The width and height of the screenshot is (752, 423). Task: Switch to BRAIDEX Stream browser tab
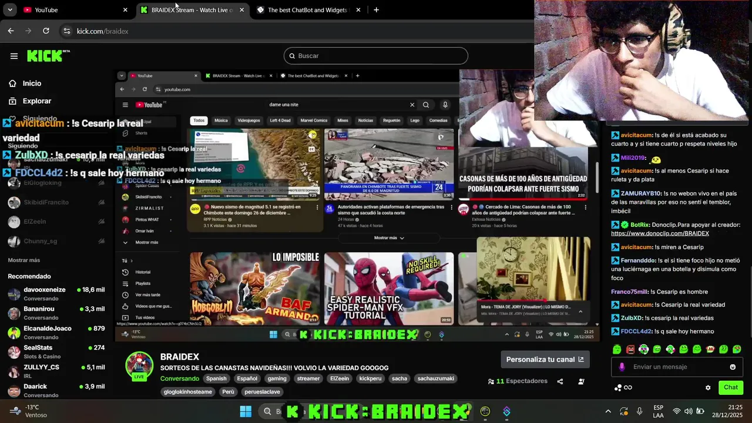tap(192, 10)
